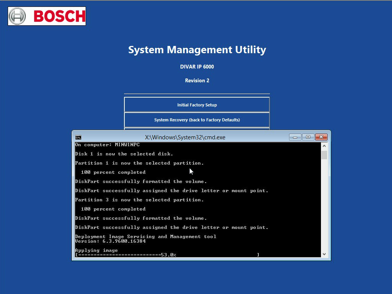Select Initial Factory Setup

click(x=197, y=105)
